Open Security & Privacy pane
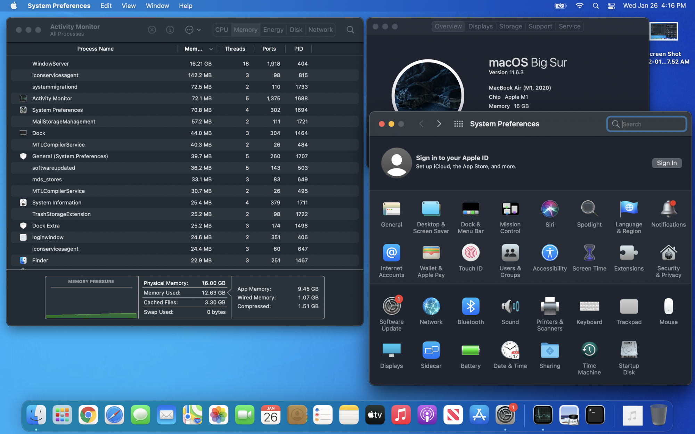This screenshot has width=695, height=434. [x=668, y=254]
